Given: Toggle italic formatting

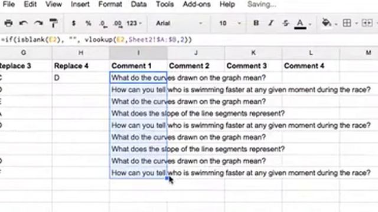Looking at the screenshot, I should pyautogui.click(x=271, y=23).
